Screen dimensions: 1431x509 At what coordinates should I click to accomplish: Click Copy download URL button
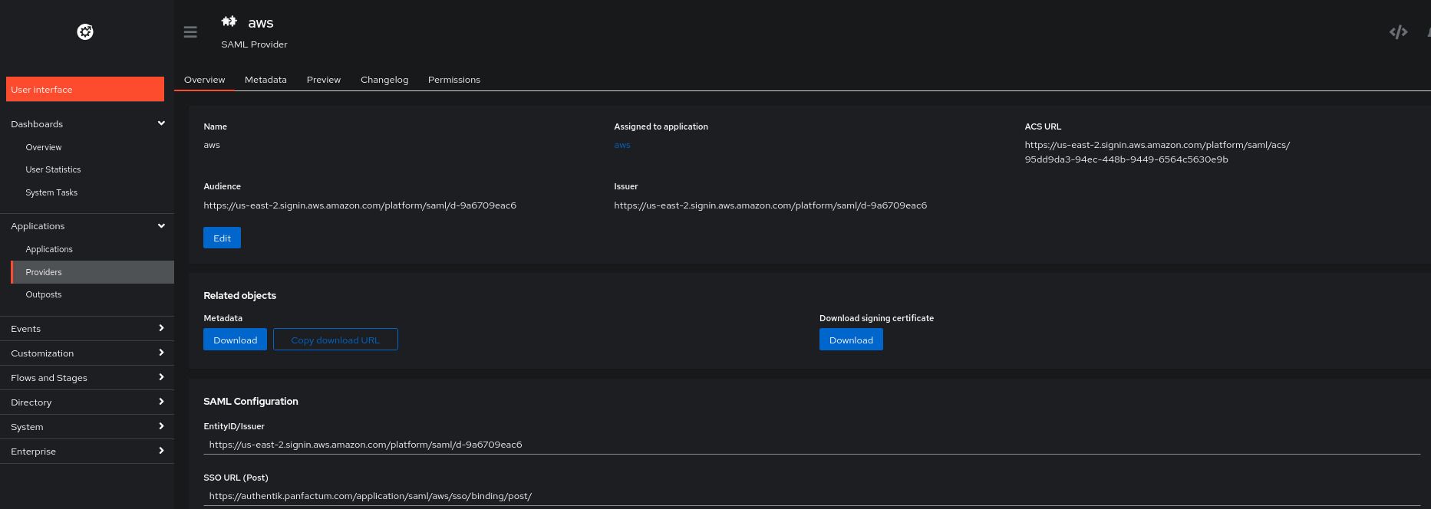[x=335, y=340]
